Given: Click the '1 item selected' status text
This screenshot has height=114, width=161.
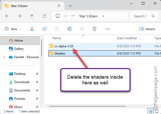Looking at the screenshot, I should pyautogui.click(x=29, y=111).
